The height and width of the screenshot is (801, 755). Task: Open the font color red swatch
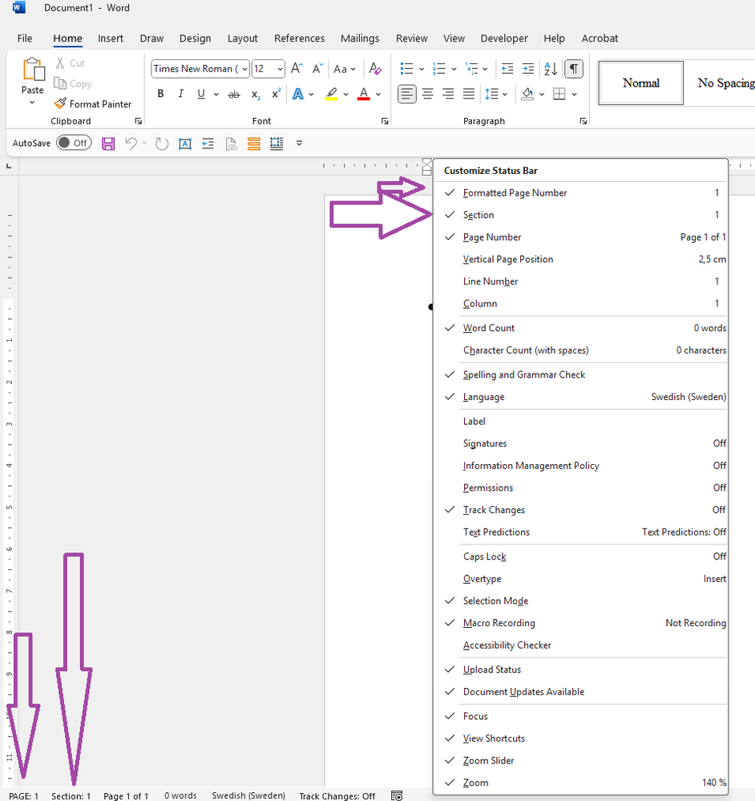click(x=363, y=95)
